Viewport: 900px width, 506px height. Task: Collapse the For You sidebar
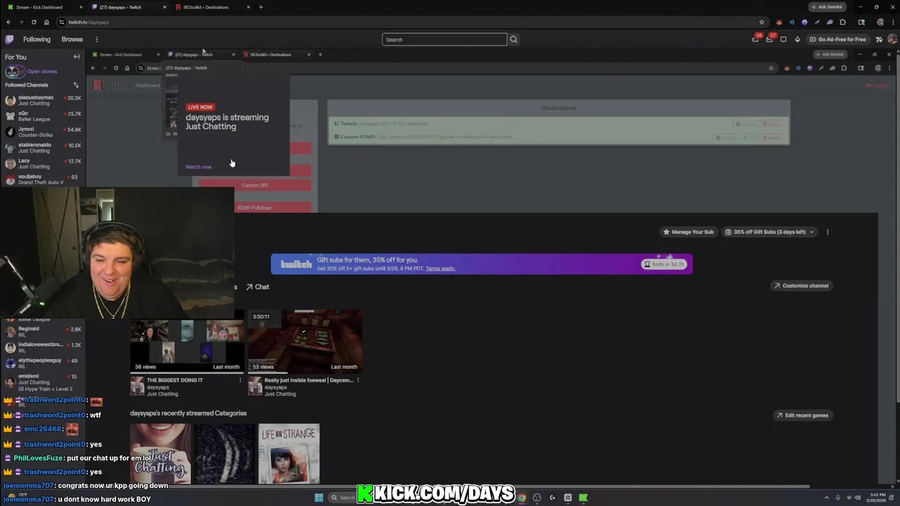pyautogui.click(x=77, y=57)
